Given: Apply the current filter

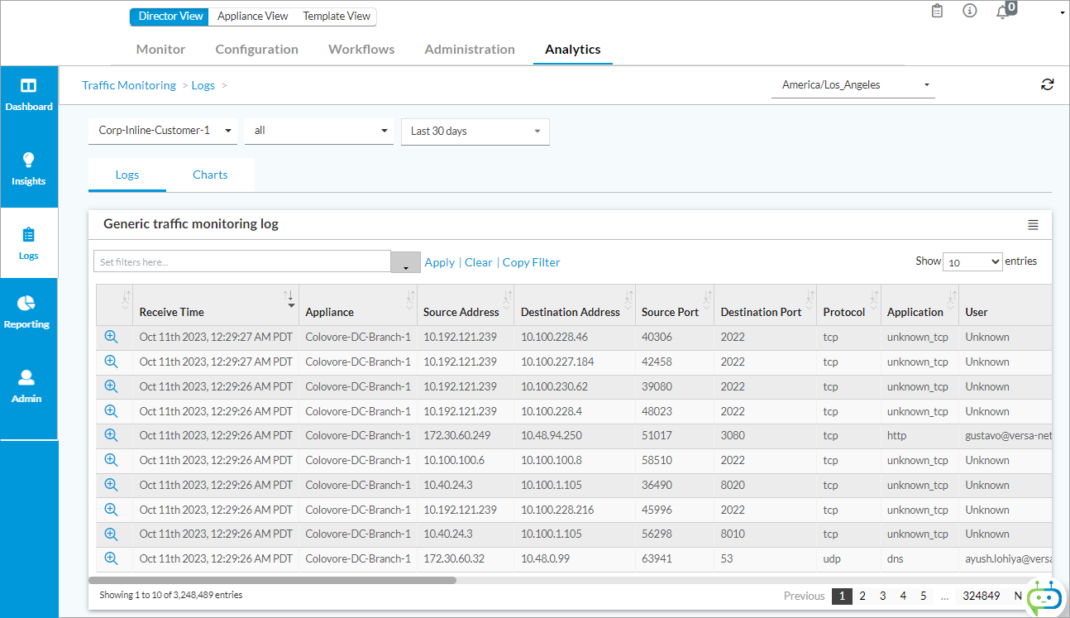Looking at the screenshot, I should [x=439, y=262].
